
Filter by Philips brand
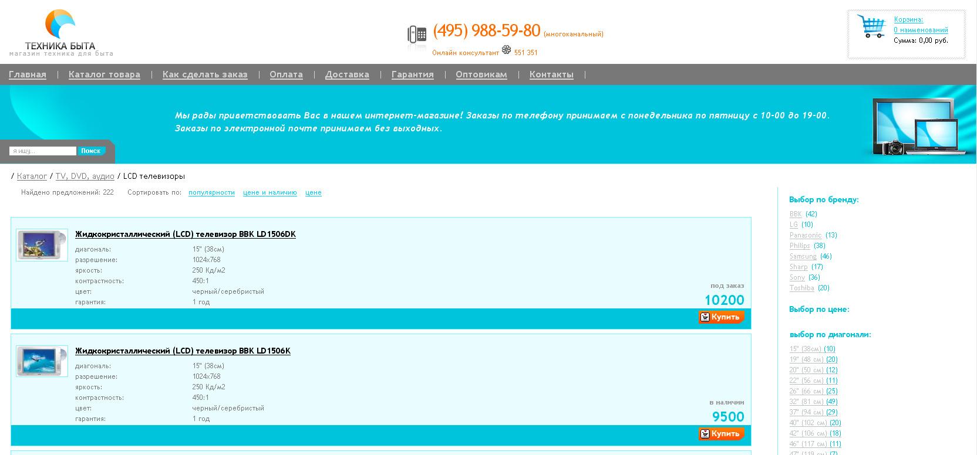tap(800, 246)
